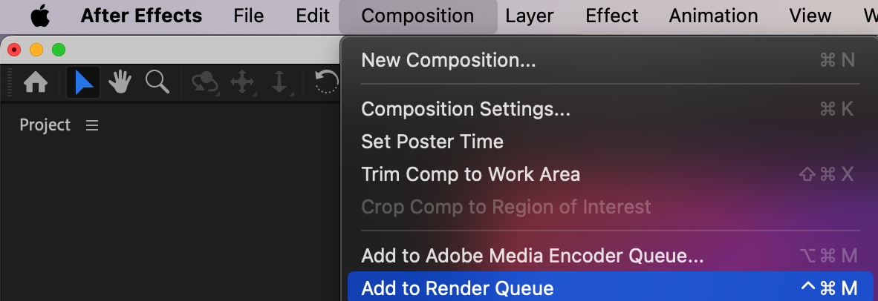878x301 pixels.
Task: Select the Dolly camera tool
Action: (x=279, y=82)
